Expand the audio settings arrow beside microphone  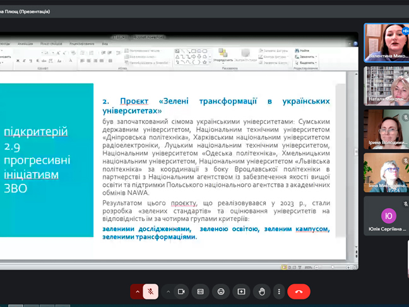click(x=138, y=291)
